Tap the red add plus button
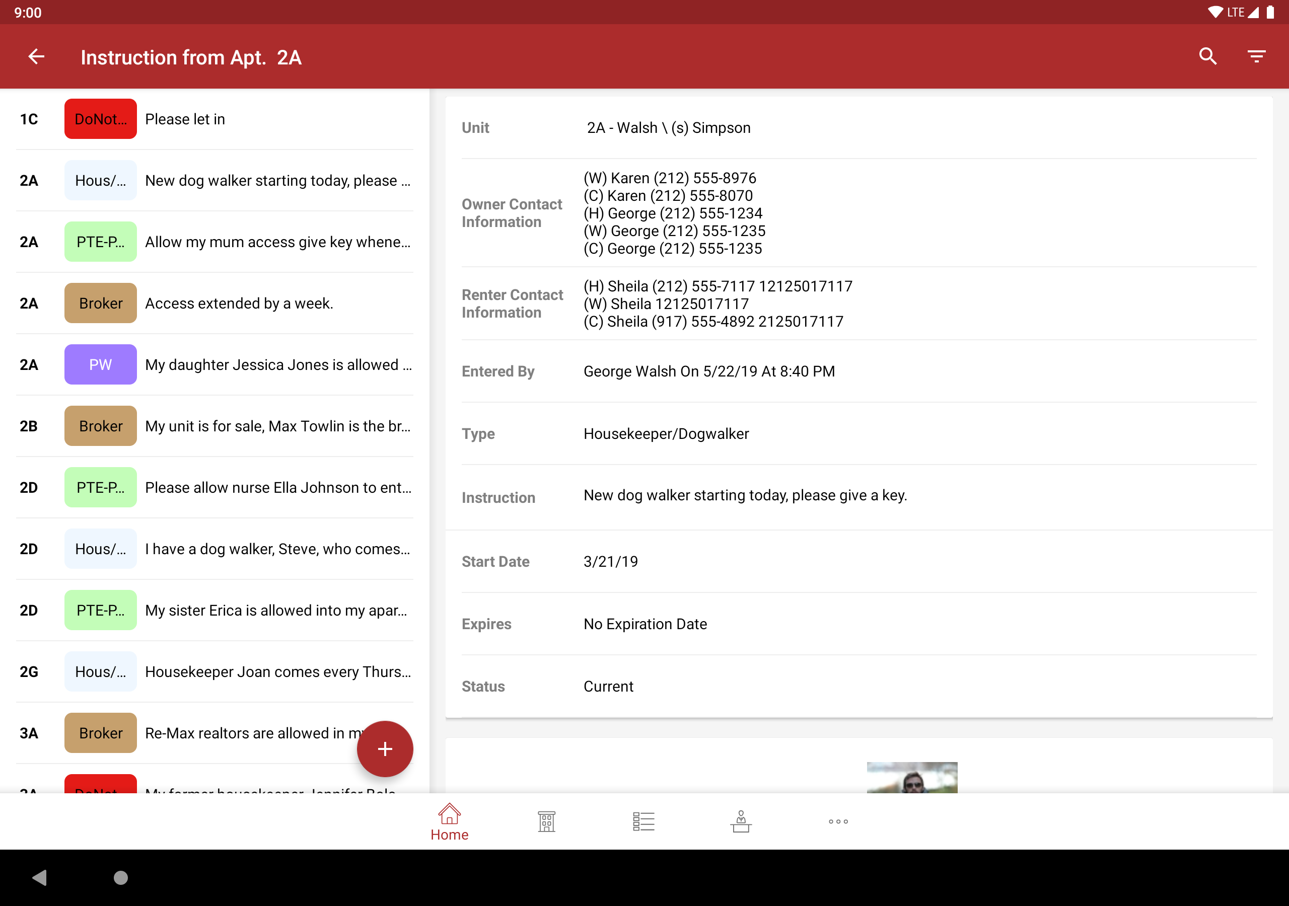Image resolution: width=1289 pixels, height=906 pixels. [385, 748]
